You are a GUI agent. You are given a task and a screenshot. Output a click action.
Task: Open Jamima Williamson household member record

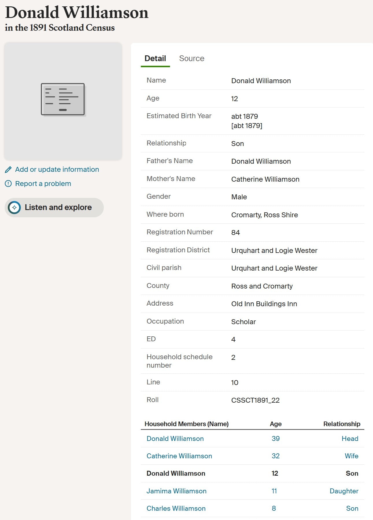(176, 491)
